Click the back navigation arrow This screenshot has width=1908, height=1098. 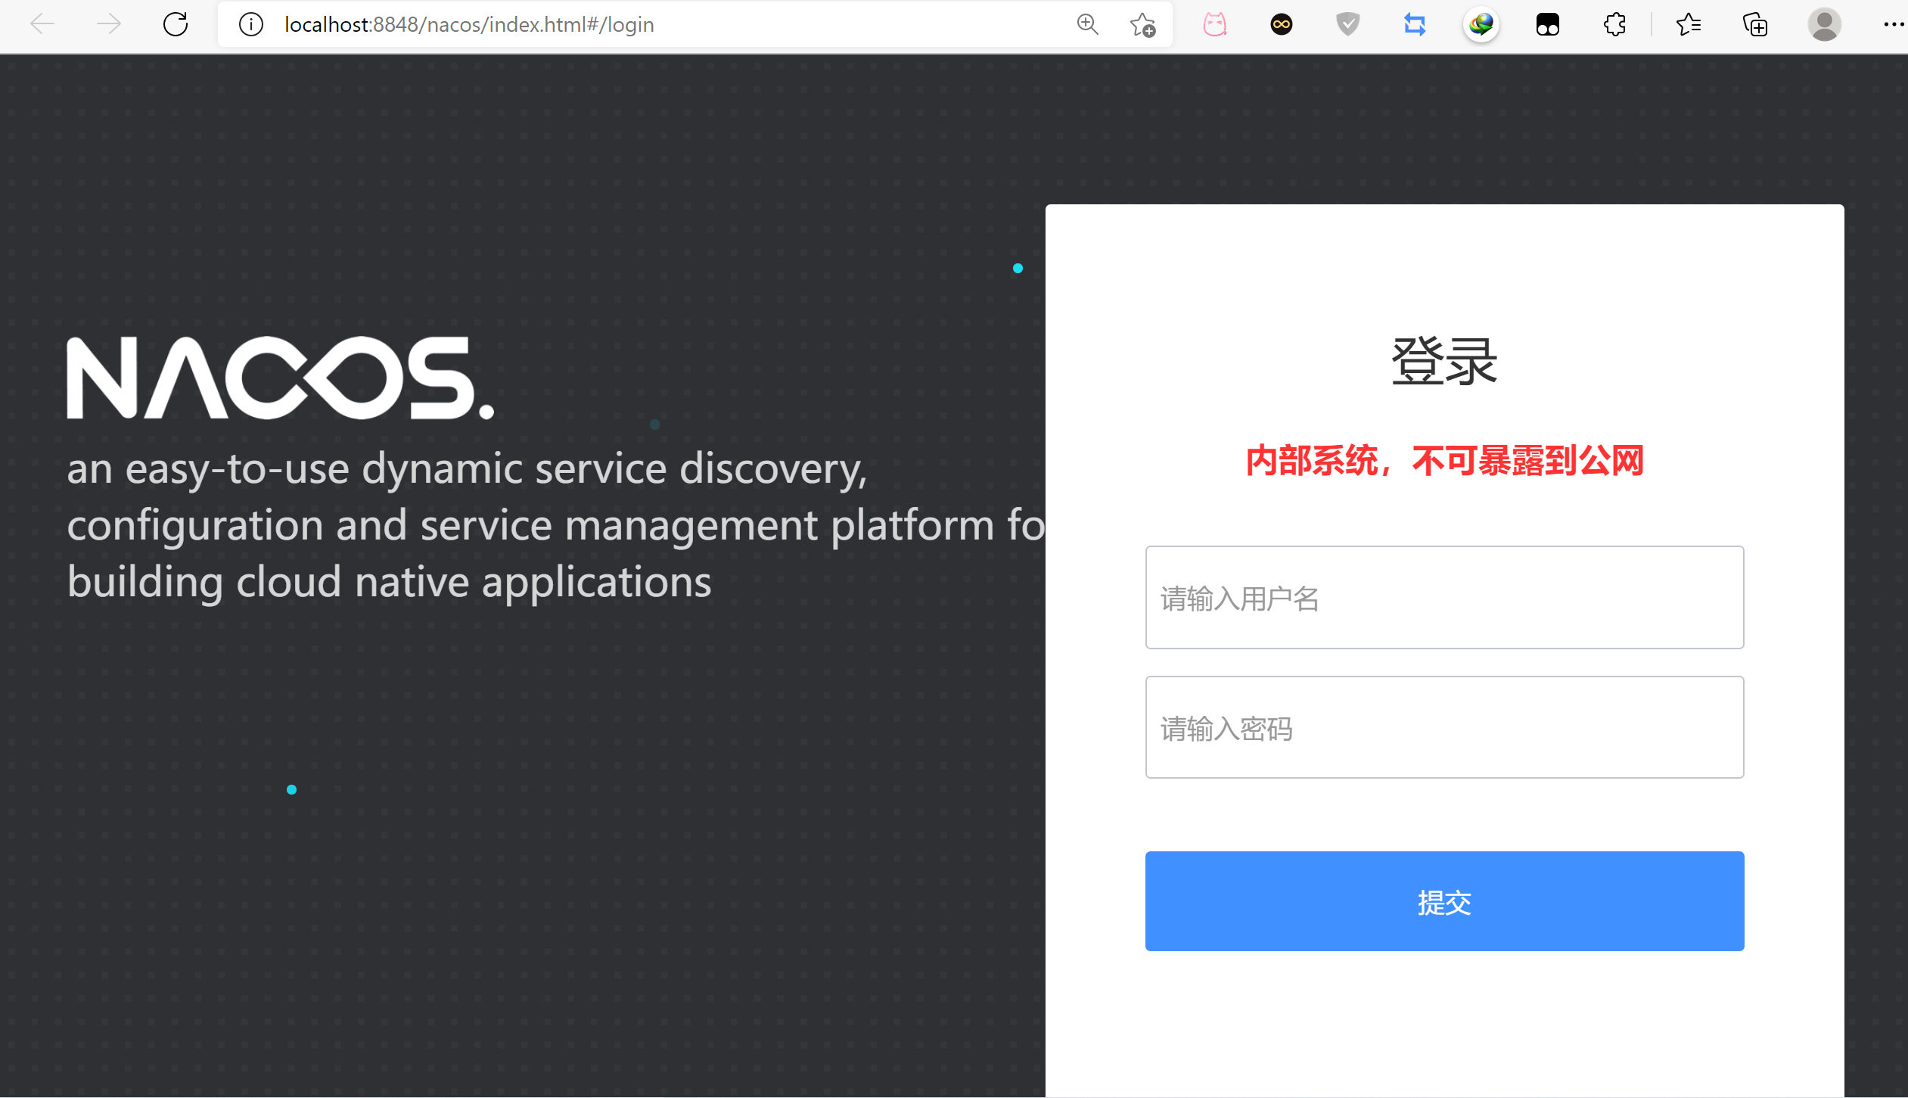click(42, 24)
